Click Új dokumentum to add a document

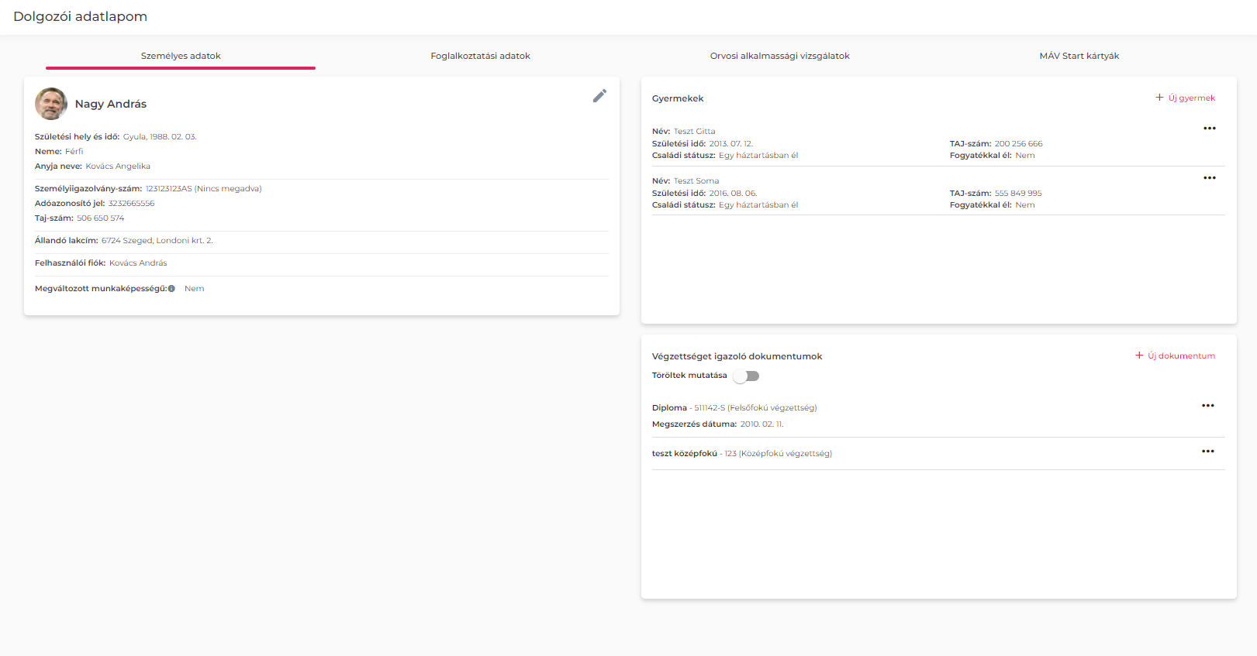[1176, 355]
